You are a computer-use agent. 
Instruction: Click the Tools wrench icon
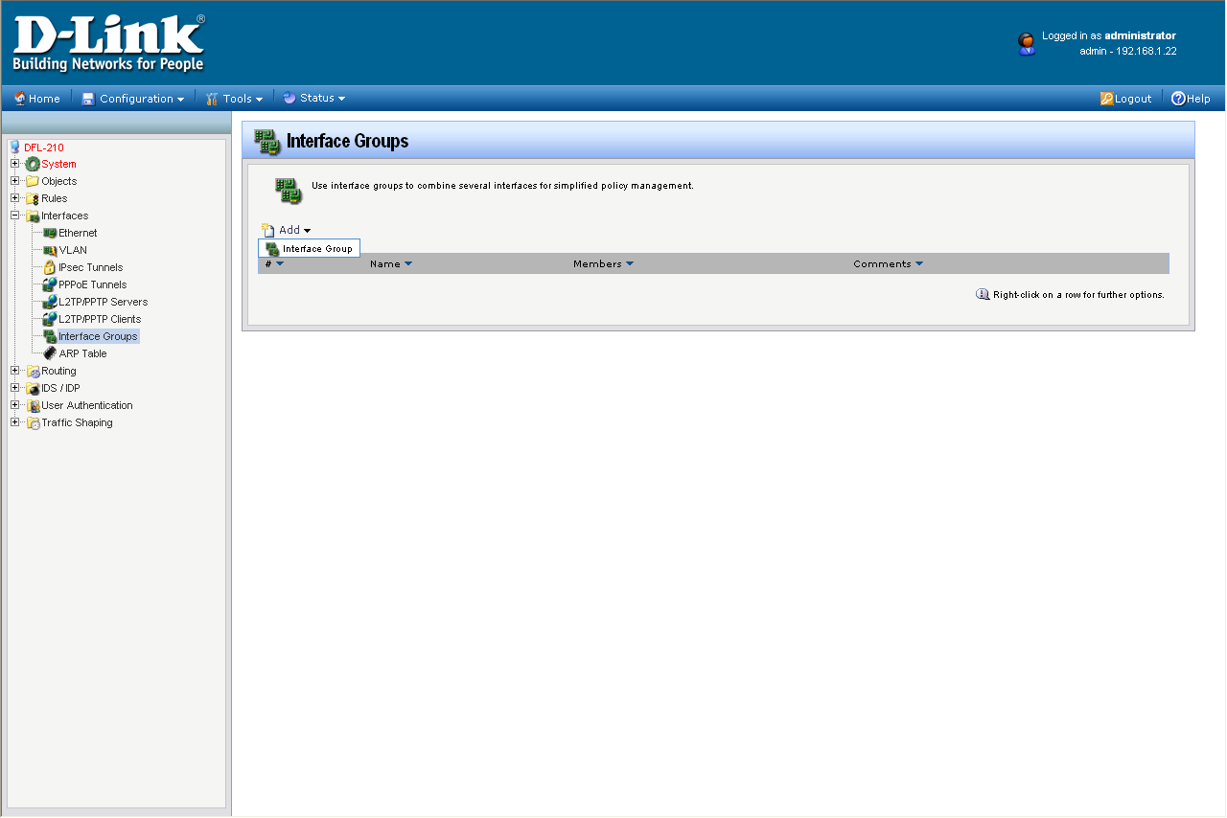pyautogui.click(x=213, y=99)
